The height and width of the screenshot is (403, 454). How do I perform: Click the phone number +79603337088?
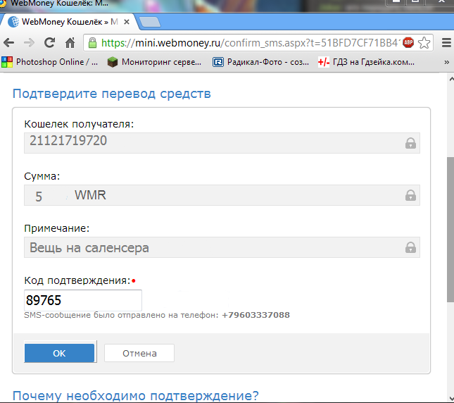tap(256, 315)
